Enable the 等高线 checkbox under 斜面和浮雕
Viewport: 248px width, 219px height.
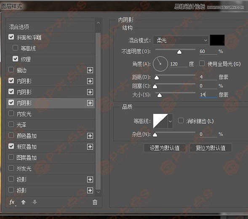(15, 48)
